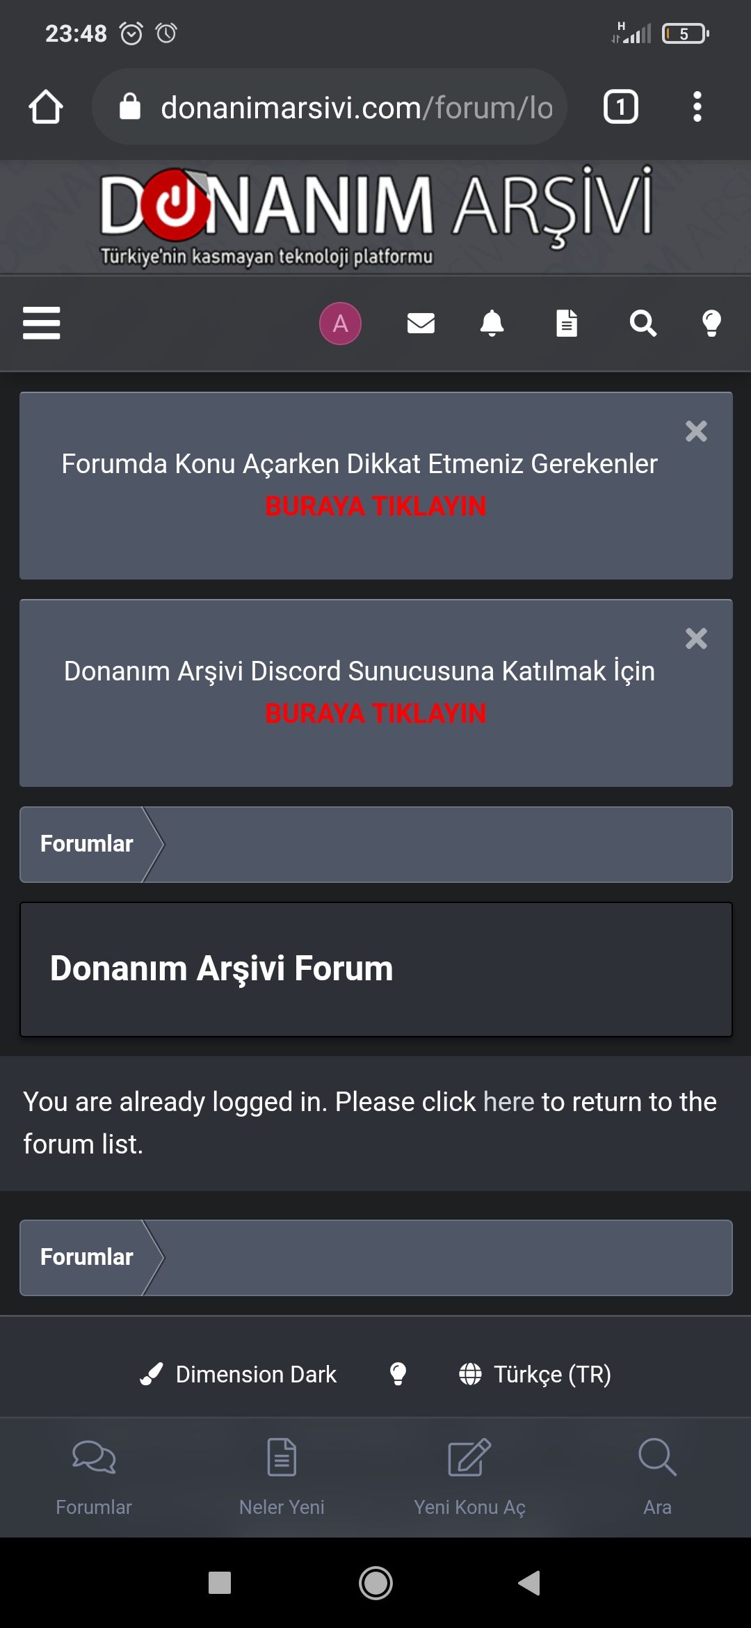Viewport: 751px width, 1628px height.
Task: Toggle the lightbulb theme switch in the header
Action: (x=711, y=323)
